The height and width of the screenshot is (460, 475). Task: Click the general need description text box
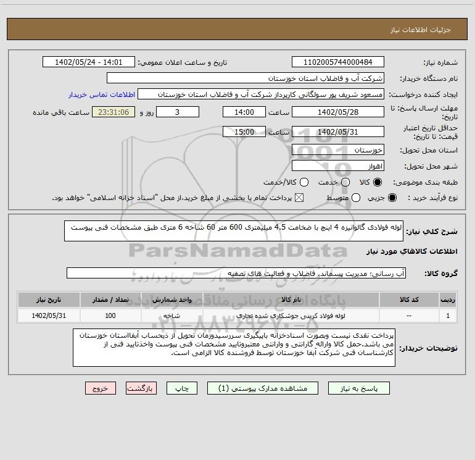[234, 231]
